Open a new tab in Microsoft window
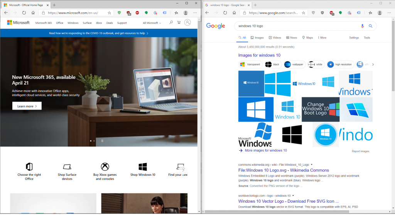The image size is (395, 215). coord(54,5)
